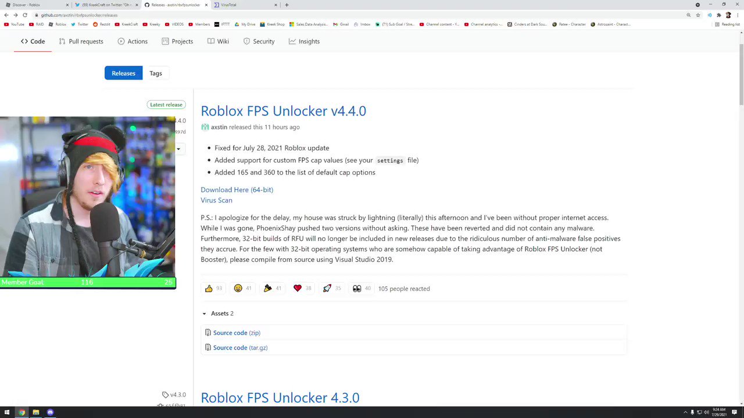Open the Pull requests tab

point(81,41)
